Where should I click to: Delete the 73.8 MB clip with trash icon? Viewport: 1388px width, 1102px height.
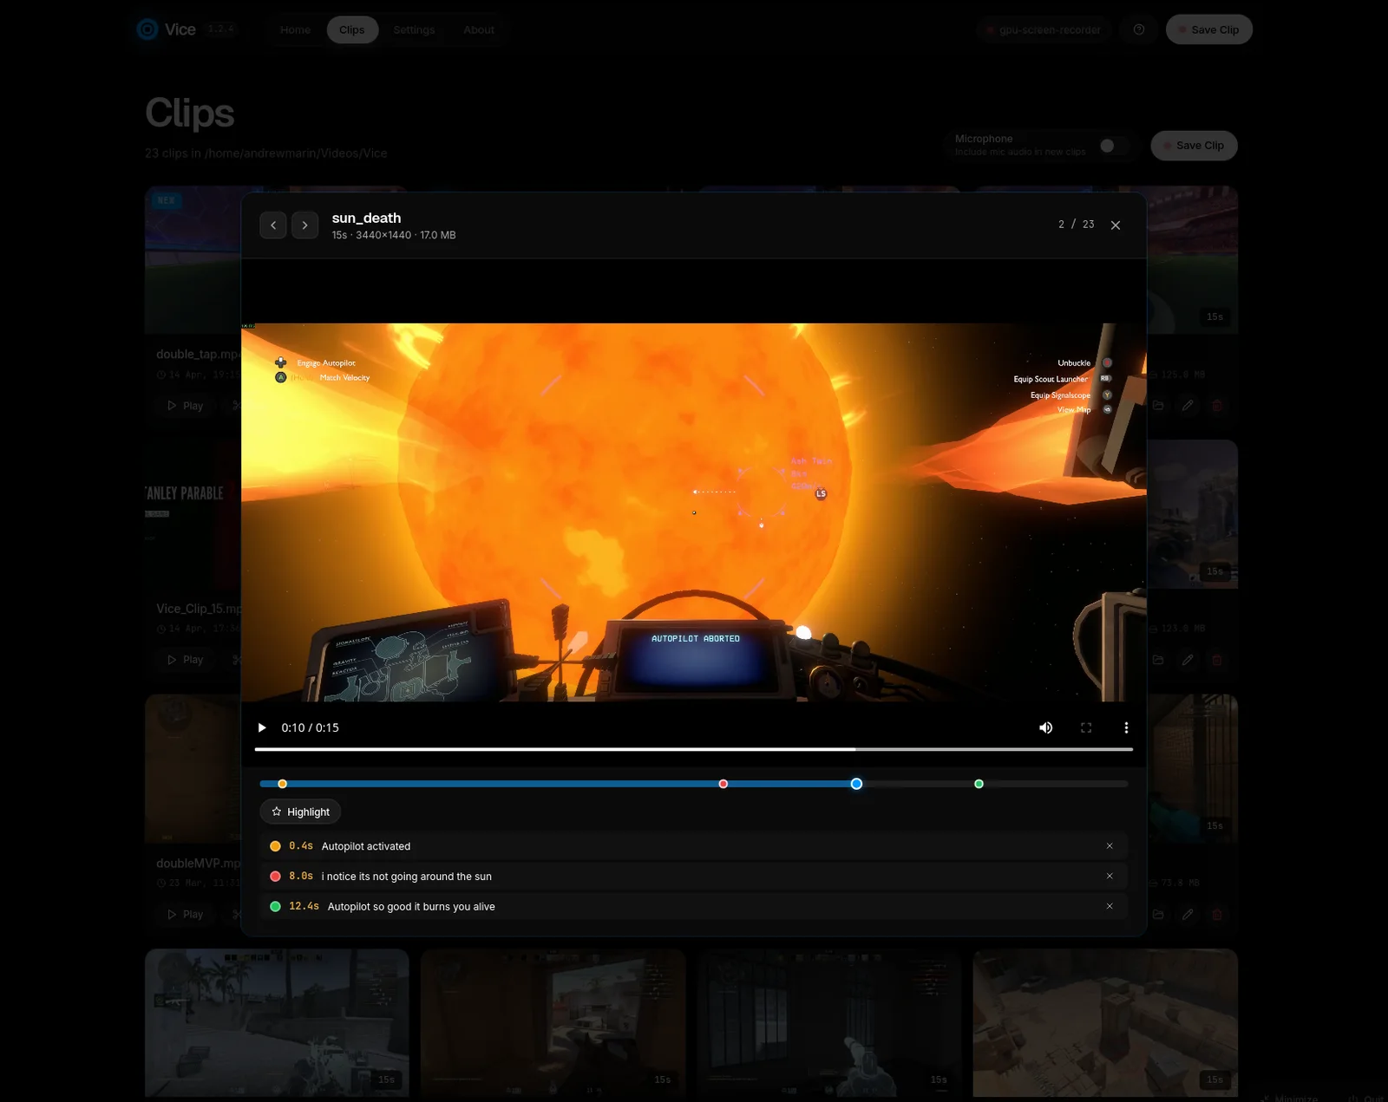click(x=1217, y=915)
